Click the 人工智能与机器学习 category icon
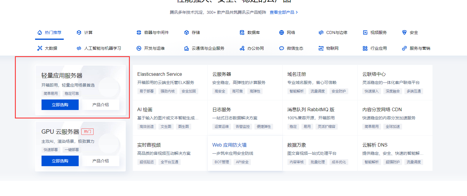 click(79, 48)
